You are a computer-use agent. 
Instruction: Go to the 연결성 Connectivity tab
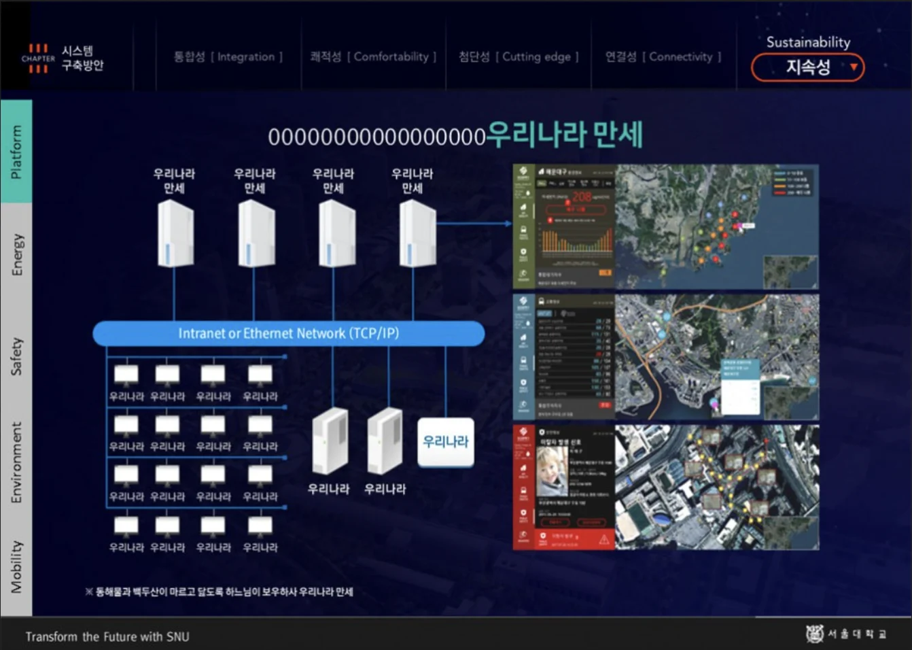click(x=663, y=57)
